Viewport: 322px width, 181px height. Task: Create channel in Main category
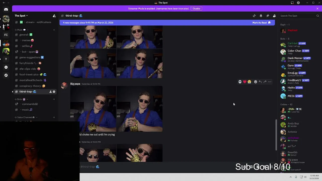[x=54, y=30]
